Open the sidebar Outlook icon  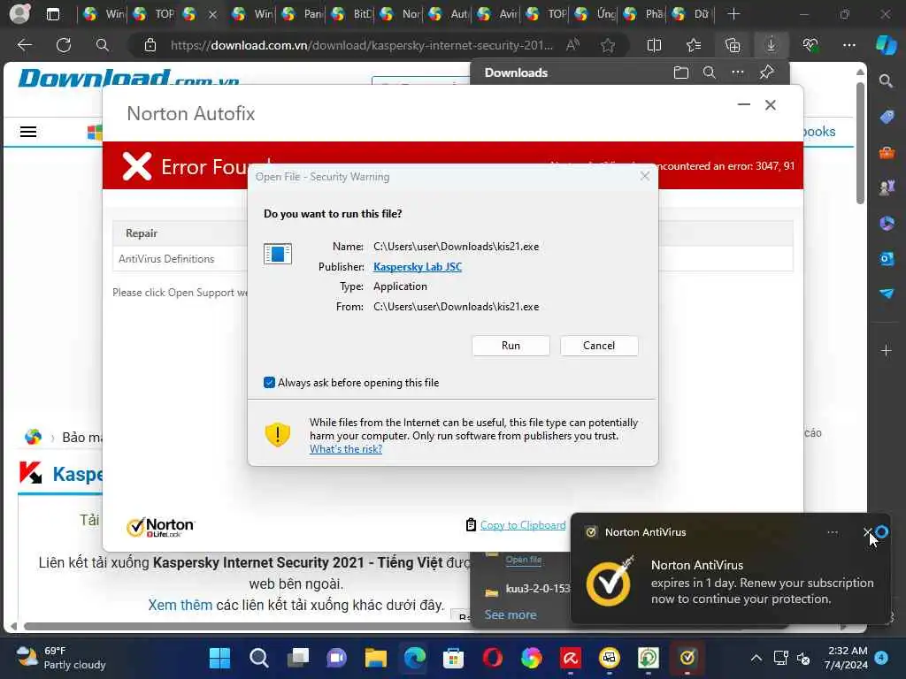click(886, 258)
